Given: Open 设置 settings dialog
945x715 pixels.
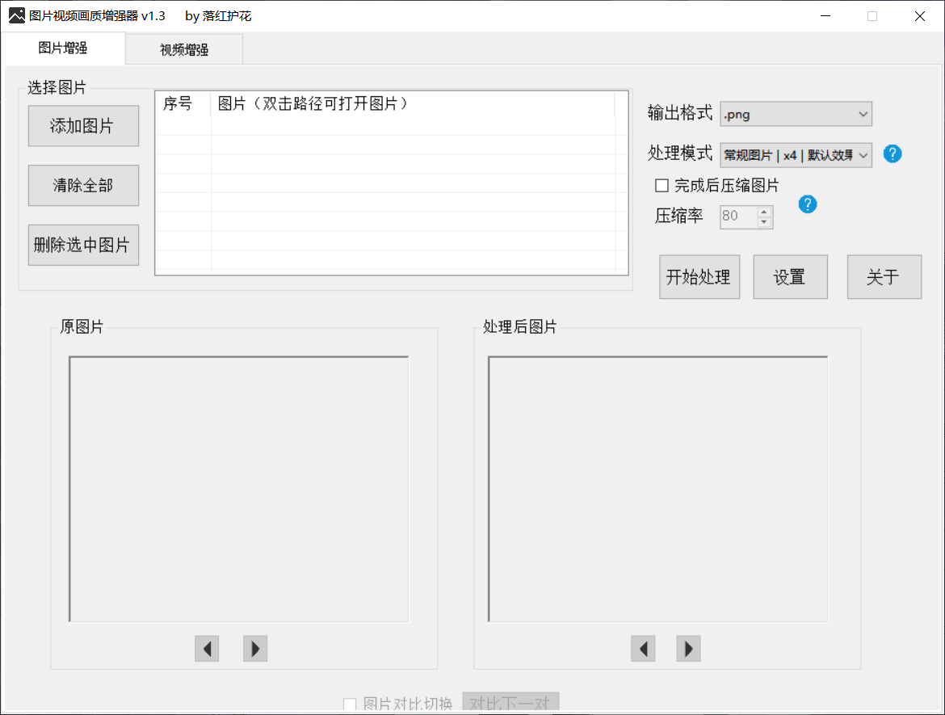Looking at the screenshot, I should point(789,277).
